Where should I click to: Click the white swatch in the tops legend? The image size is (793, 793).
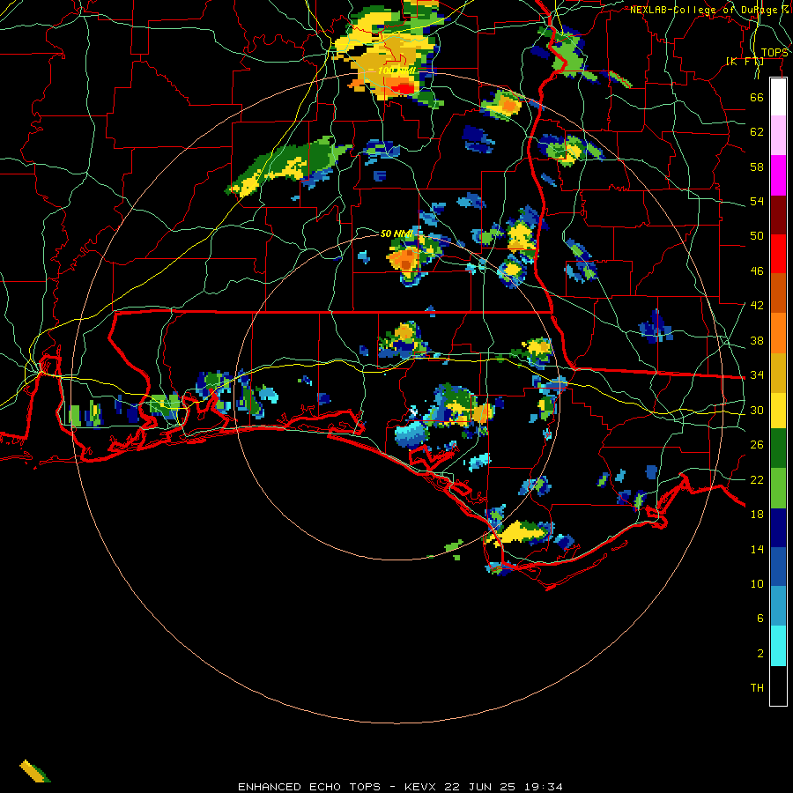[x=778, y=97]
